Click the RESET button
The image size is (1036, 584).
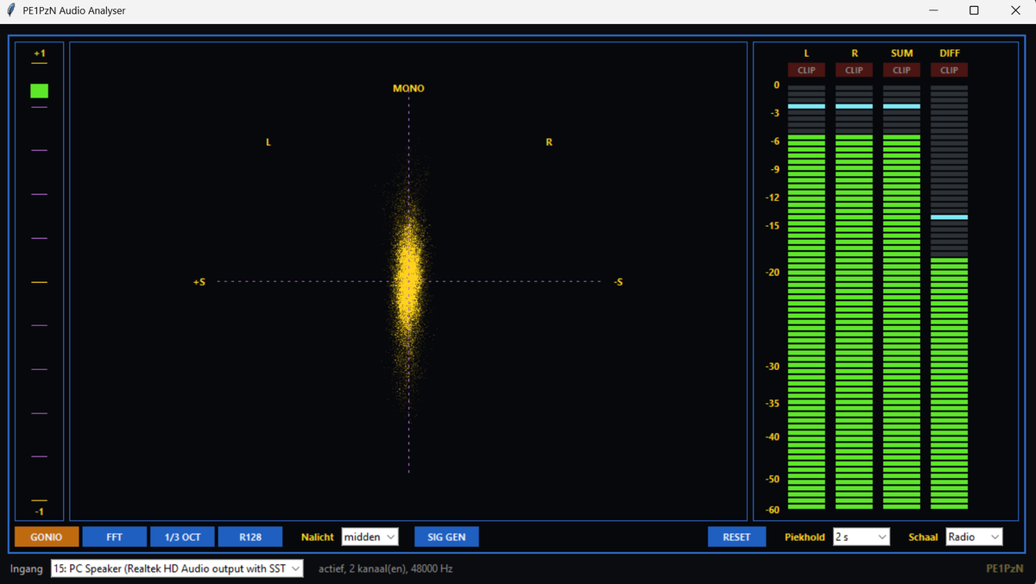[x=736, y=537]
